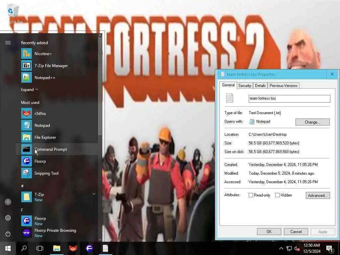Open the Recycle Bin desktop icon
Screen dimensions: 340x255
13,13
